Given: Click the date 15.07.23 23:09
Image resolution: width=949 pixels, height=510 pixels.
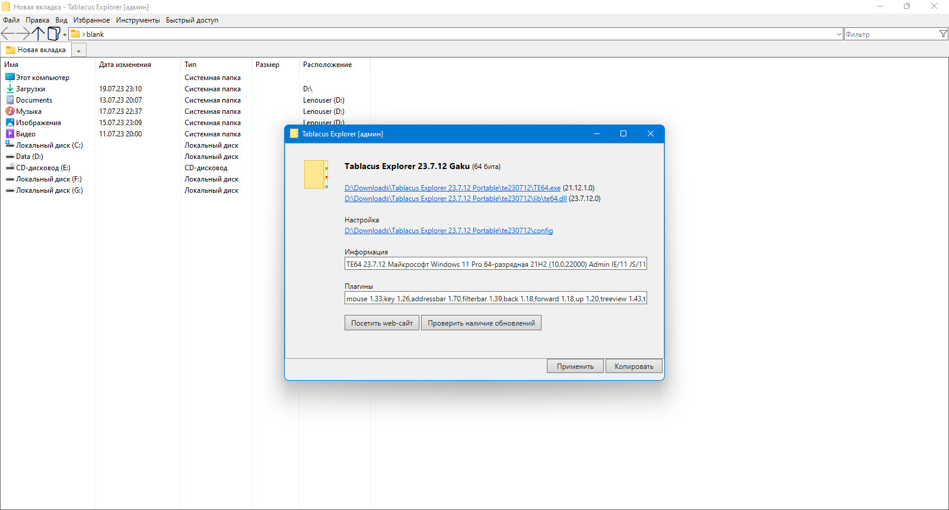Looking at the screenshot, I should [120, 123].
